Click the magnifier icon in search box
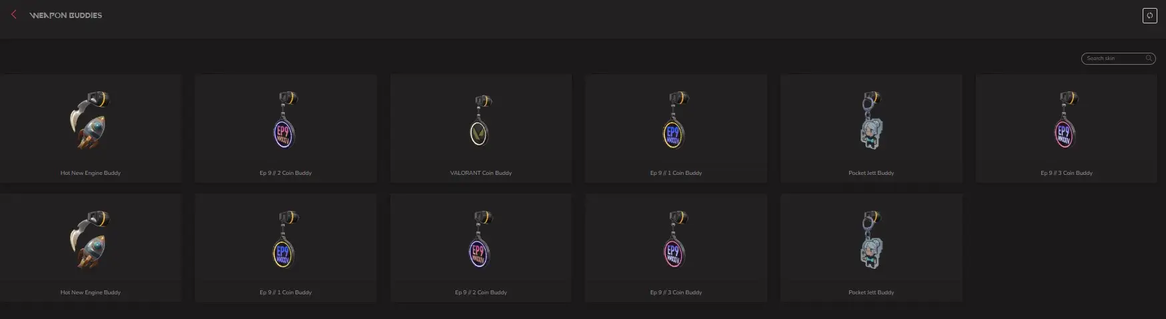 point(1149,58)
